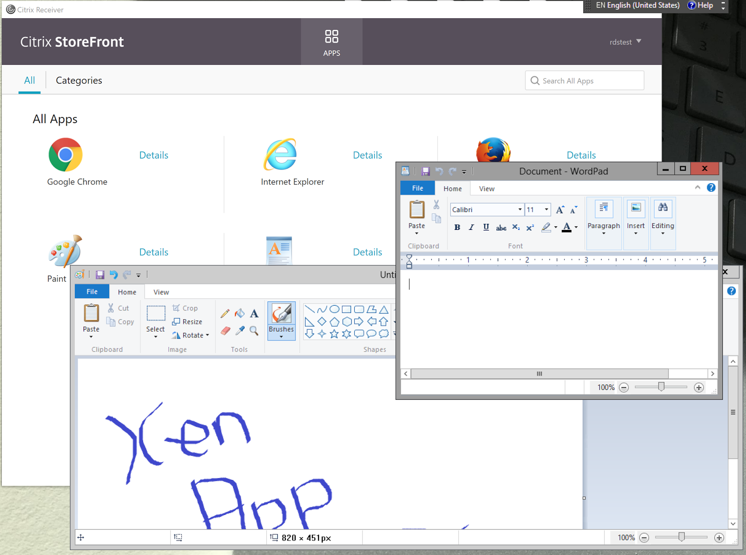Open the File menu in Paint

[x=92, y=291]
